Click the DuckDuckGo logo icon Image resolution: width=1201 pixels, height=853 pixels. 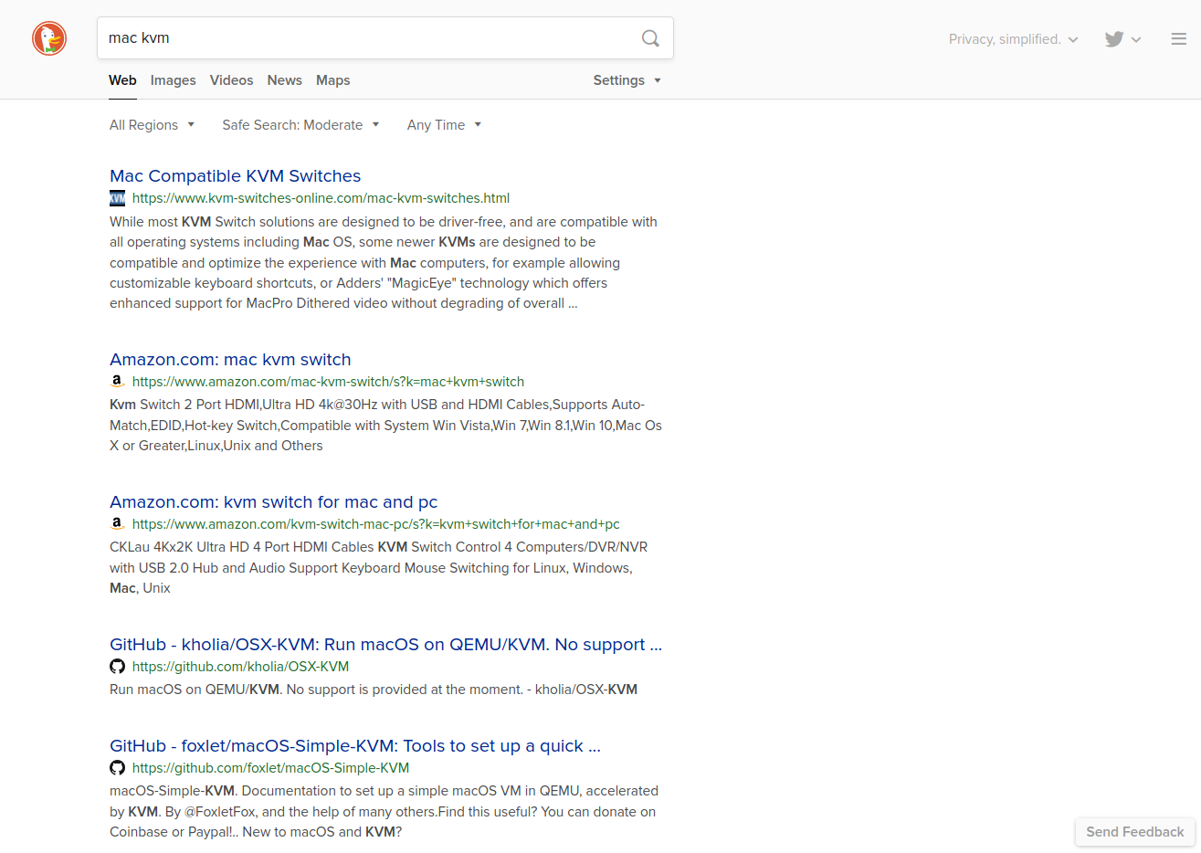(49, 38)
